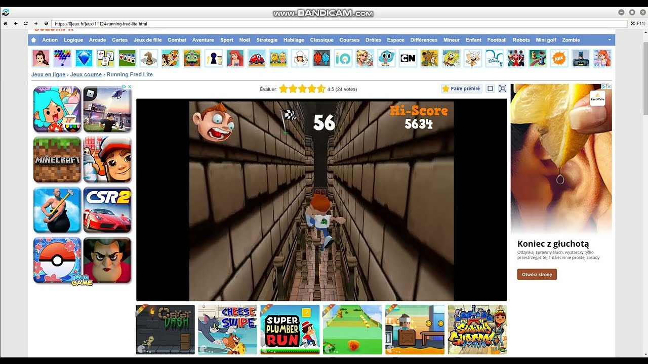The width and height of the screenshot is (648, 364).
Task: Open the mahjong tiles games icon
Action: tap(106, 58)
